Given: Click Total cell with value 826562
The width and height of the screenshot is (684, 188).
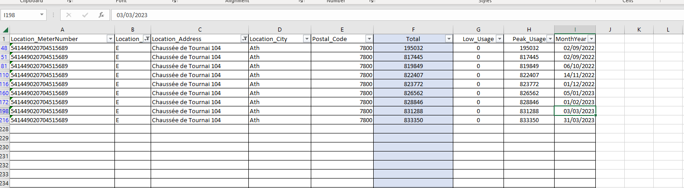Looking at the screenshot, I should point(413,93).
